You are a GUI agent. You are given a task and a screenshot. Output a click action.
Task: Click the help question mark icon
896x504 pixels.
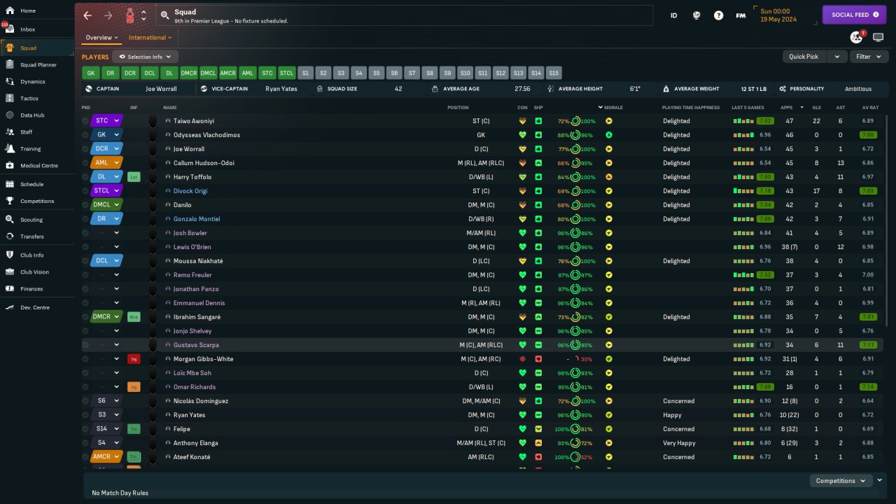(718, 15)
